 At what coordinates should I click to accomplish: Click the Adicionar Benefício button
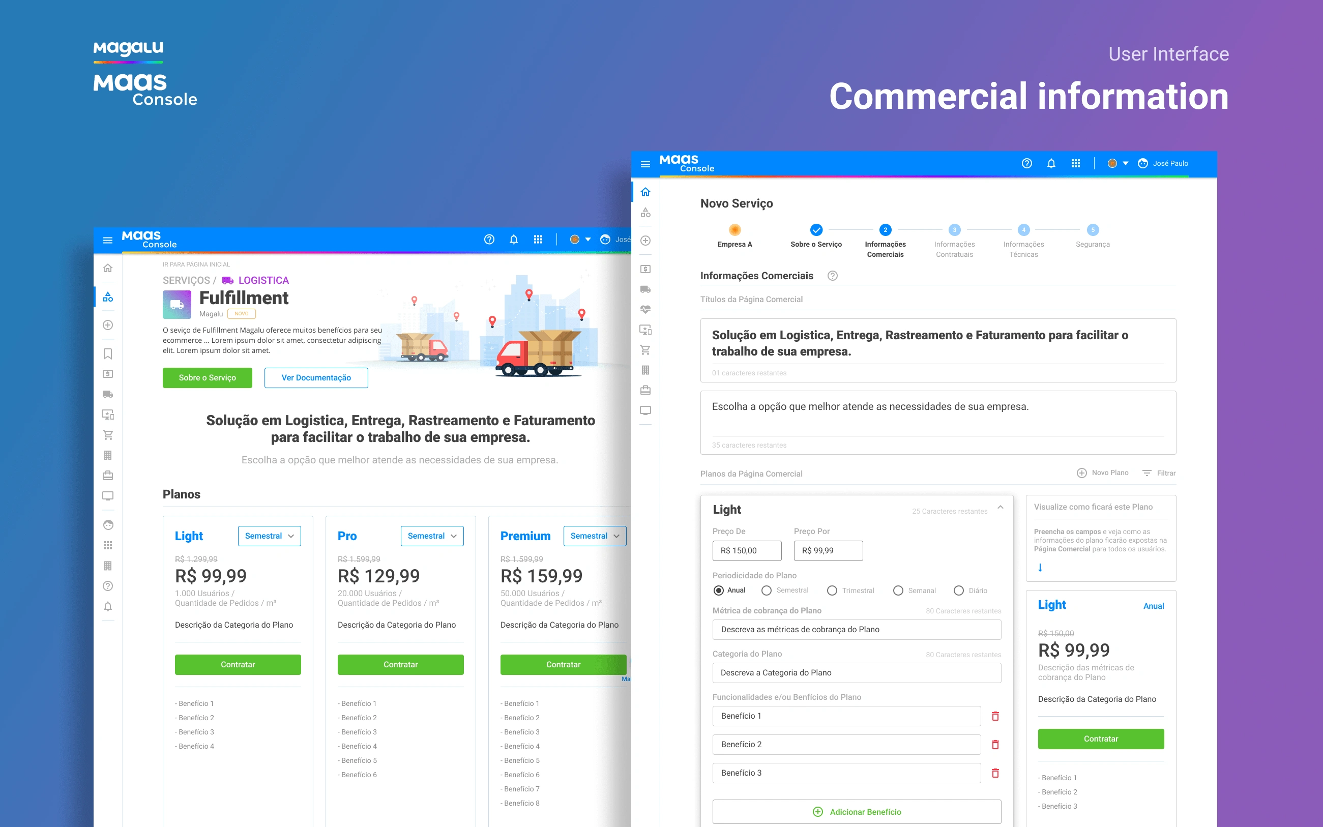pos(856,812)
